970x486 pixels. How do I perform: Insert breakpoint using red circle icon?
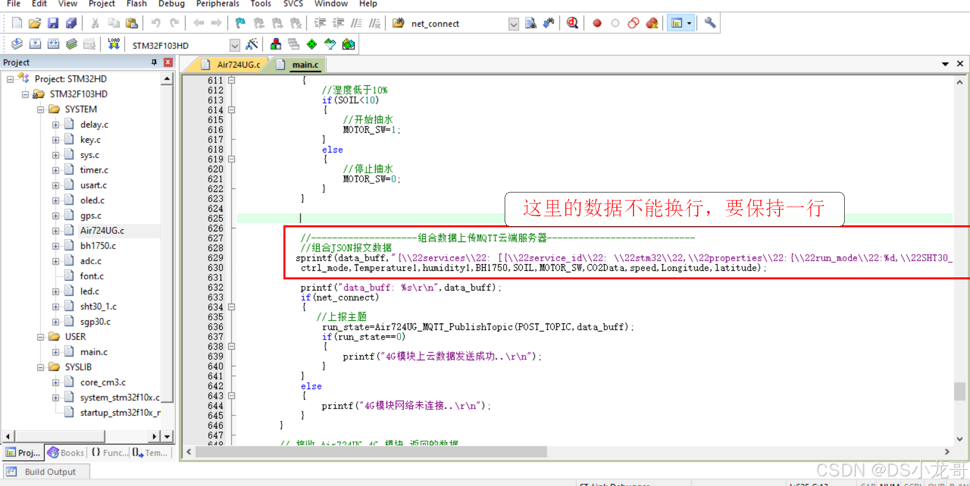597,23
